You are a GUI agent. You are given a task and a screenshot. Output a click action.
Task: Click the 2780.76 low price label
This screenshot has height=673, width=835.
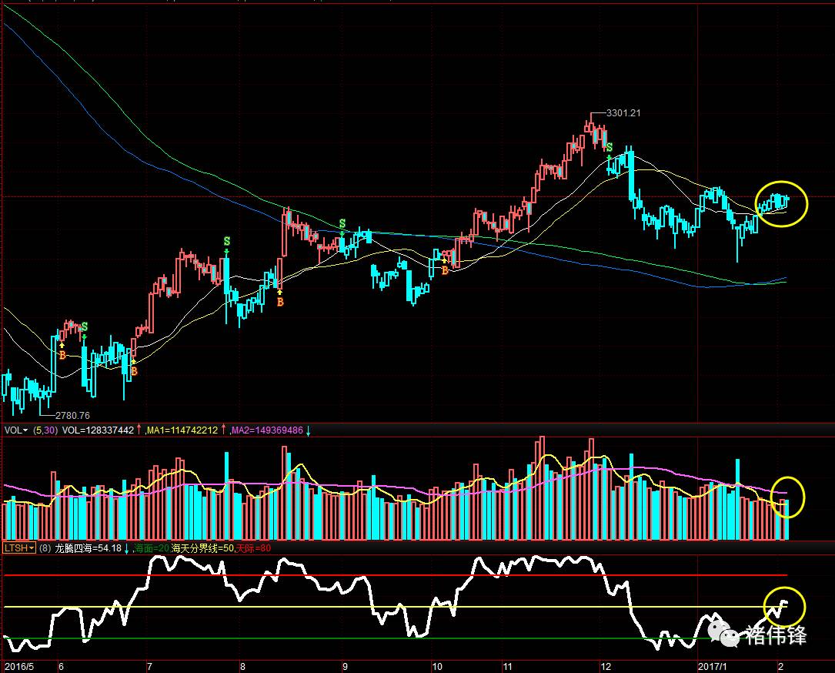[72, 415]
